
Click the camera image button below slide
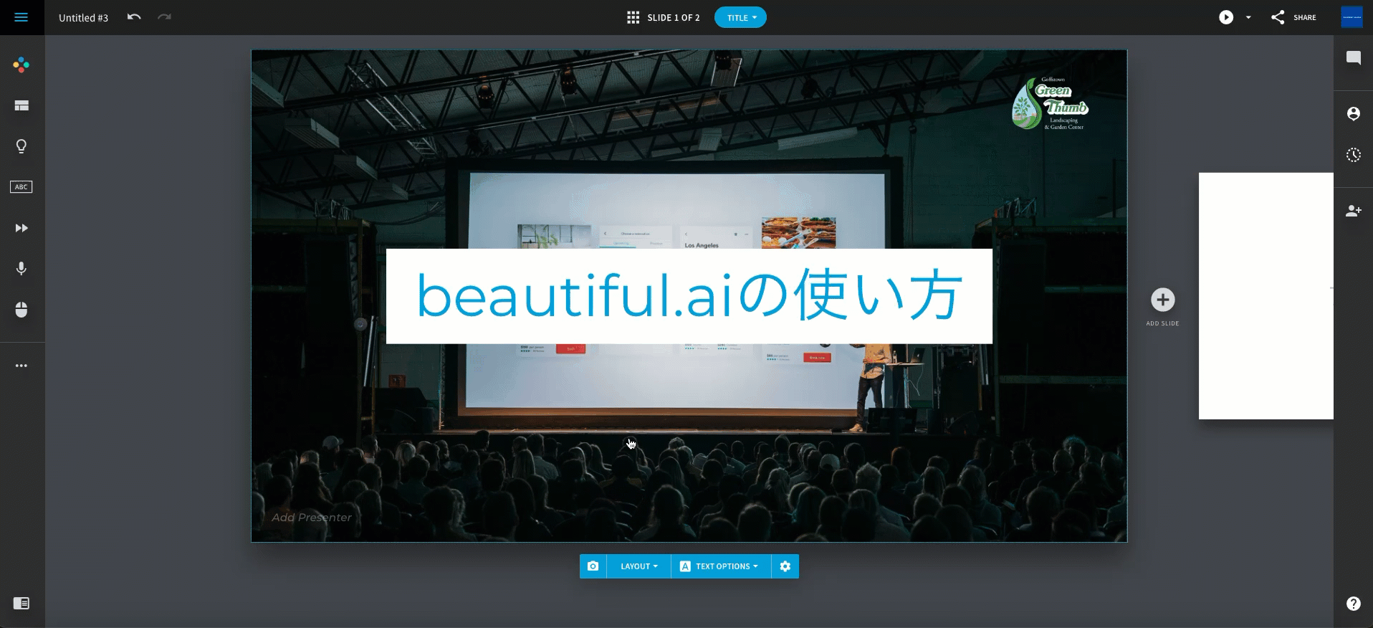(x=593, y=566)
